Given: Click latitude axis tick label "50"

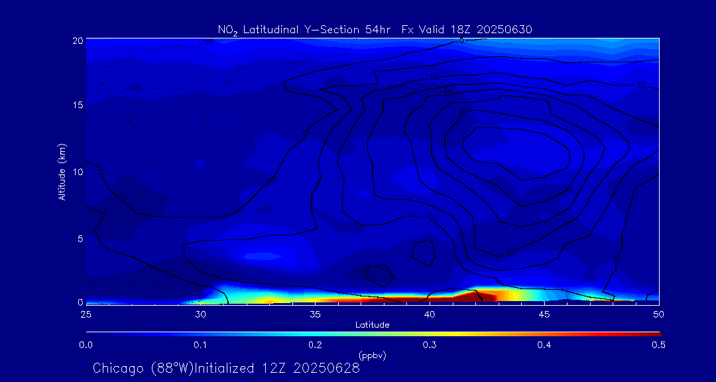Looking at the screenshot, I should [658, 314].
